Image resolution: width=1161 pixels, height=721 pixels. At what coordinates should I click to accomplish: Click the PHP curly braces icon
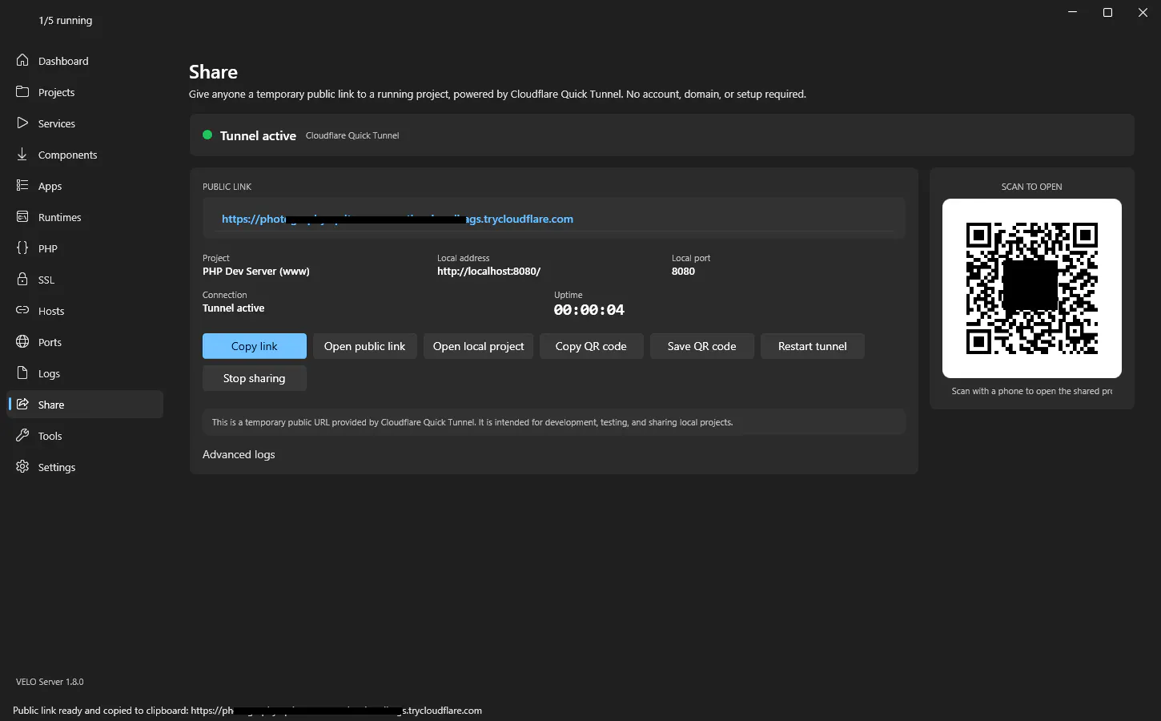tap(22, 248)
